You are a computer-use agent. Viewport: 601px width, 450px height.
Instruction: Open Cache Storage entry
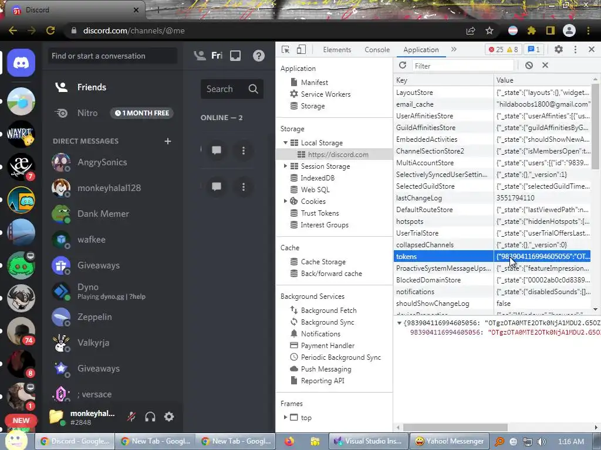pos(323,262)
